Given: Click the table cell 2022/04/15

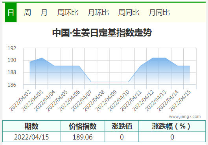Looking at the screenshot, I should click(31, 137).
